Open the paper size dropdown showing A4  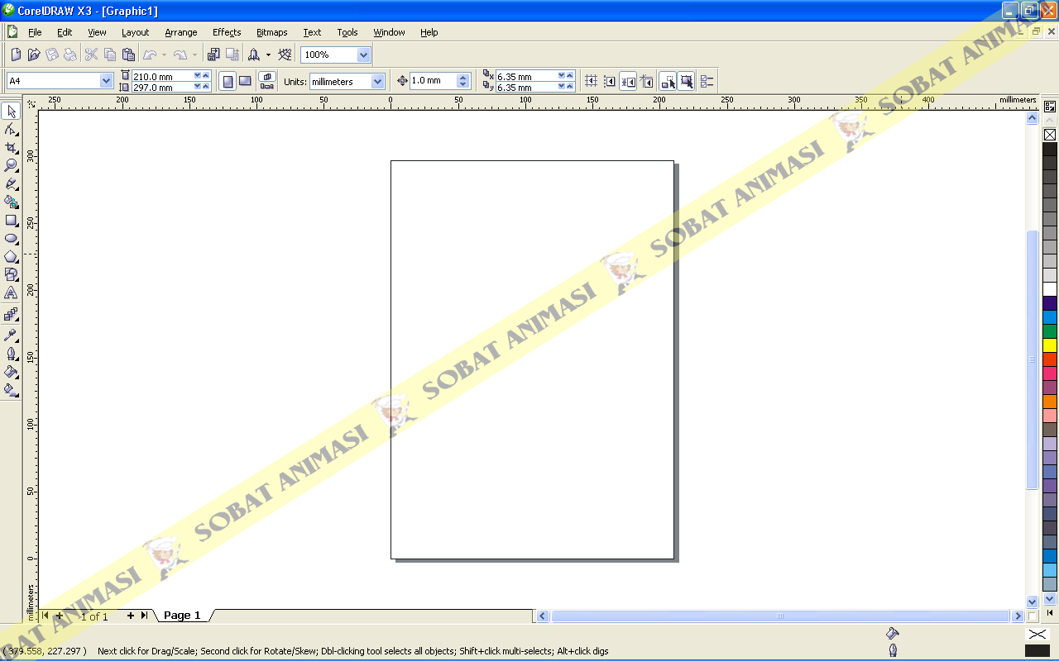coord(106,80)
